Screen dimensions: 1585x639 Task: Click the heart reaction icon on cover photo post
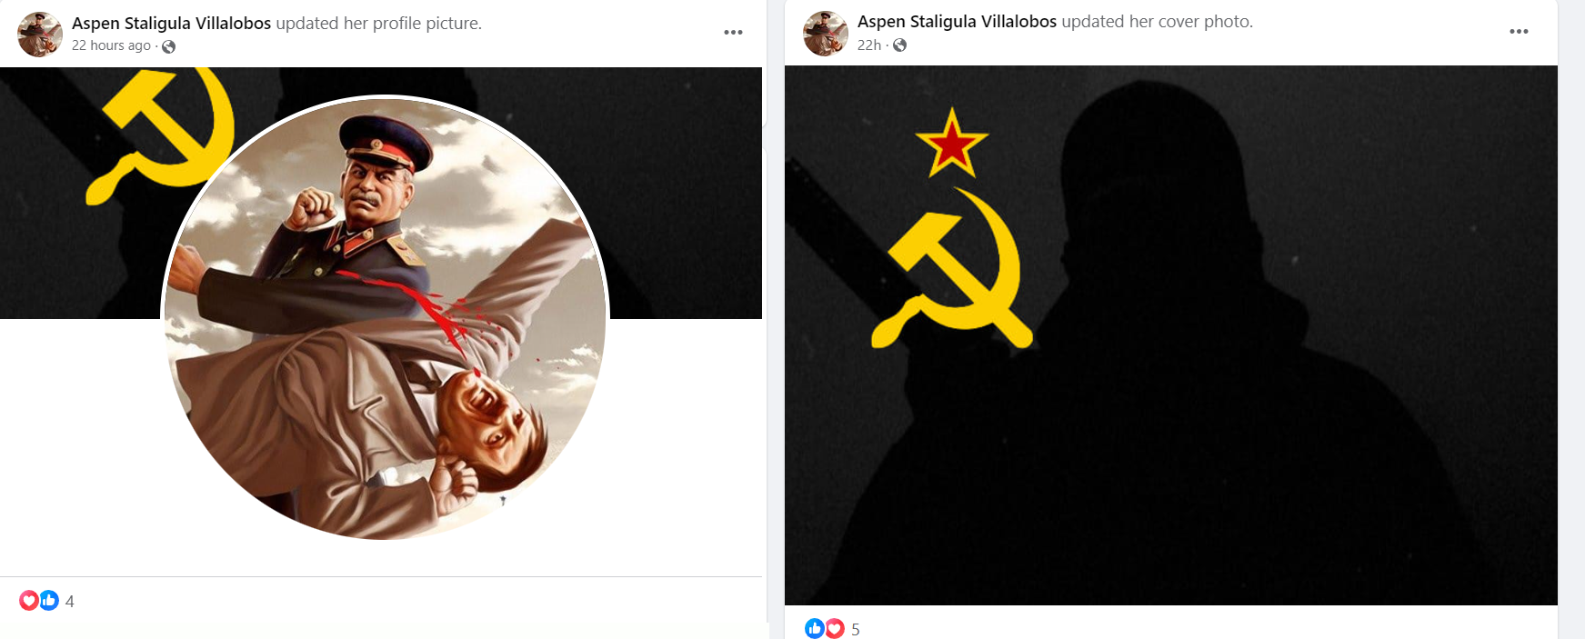click(835, 628)
